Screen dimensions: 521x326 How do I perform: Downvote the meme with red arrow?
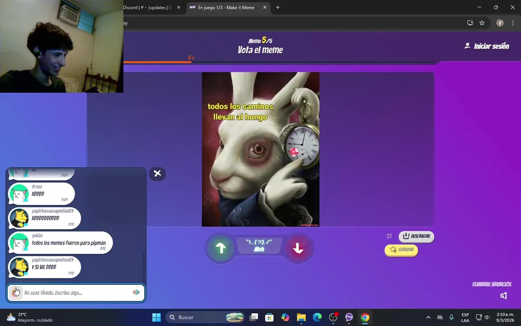pyautogui.click(x=298, y=248)
